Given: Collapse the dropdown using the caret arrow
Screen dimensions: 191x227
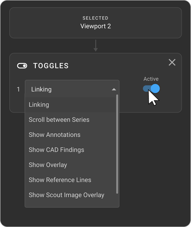Looking at the screenshot, I should click(114, 89).
